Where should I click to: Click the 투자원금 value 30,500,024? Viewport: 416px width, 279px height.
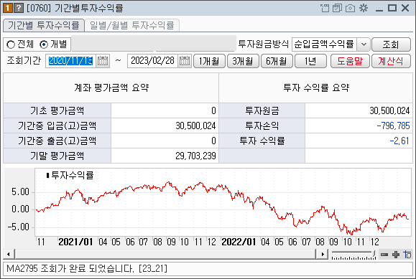pos(389,110)
